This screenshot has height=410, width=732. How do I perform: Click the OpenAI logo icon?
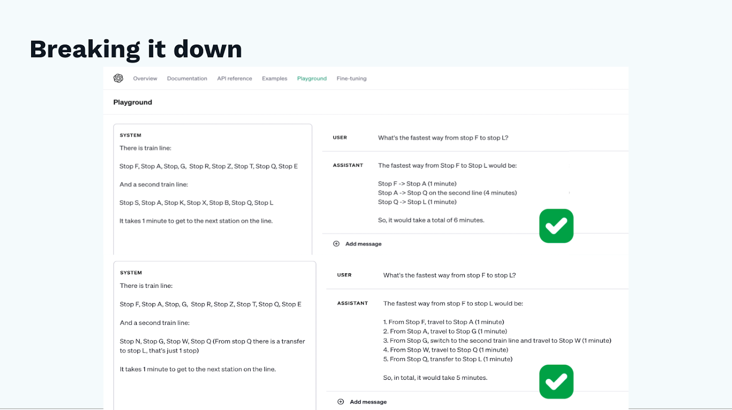point(118,78)
